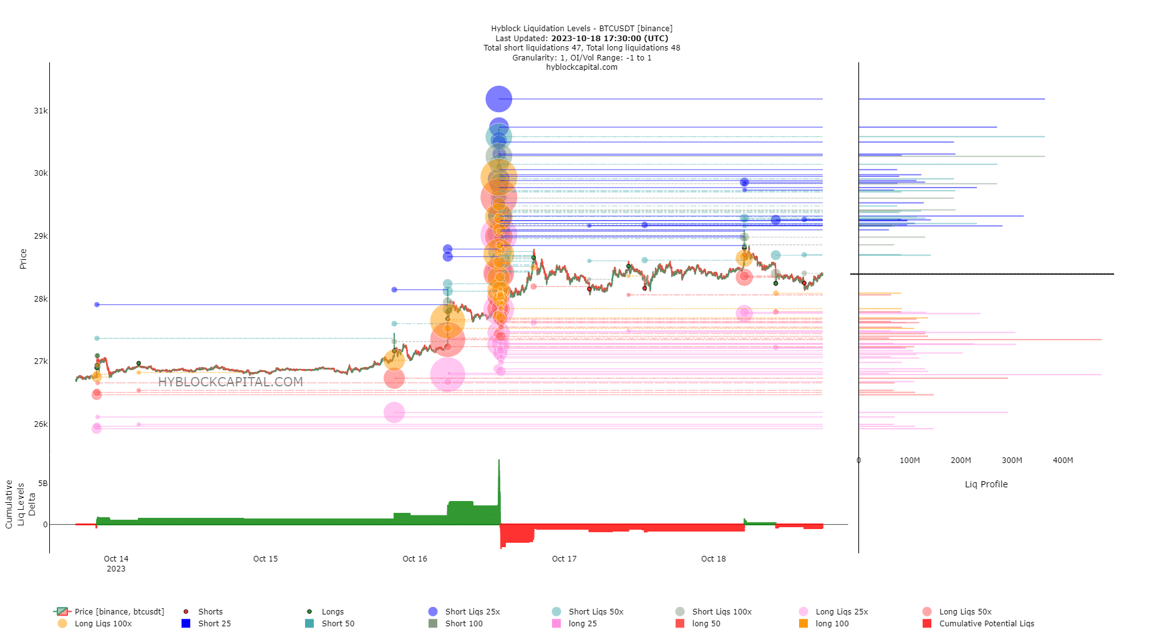Click the Price y-axis title

click(x=23, y=259)
